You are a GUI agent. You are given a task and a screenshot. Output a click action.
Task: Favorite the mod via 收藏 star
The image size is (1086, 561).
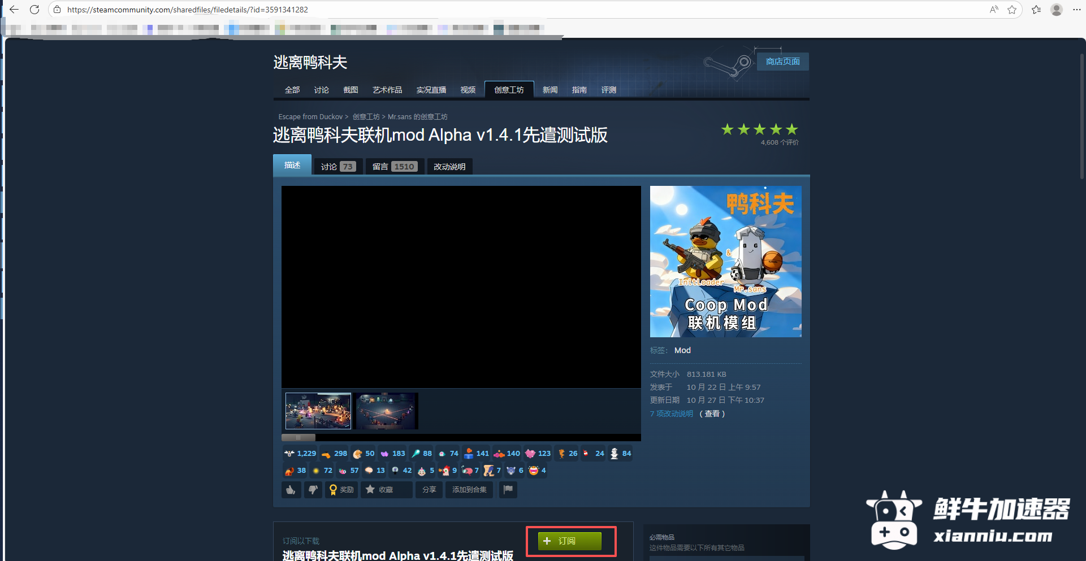[x=386, y=489]
